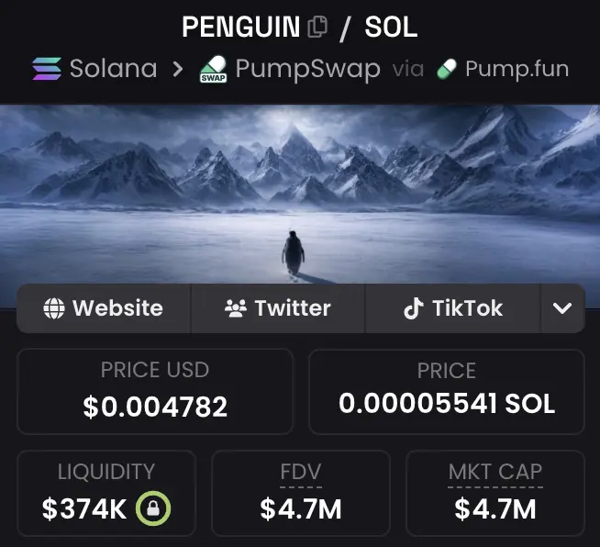
Task: Click the SOL price value box
Action: (x=446, y=391)
